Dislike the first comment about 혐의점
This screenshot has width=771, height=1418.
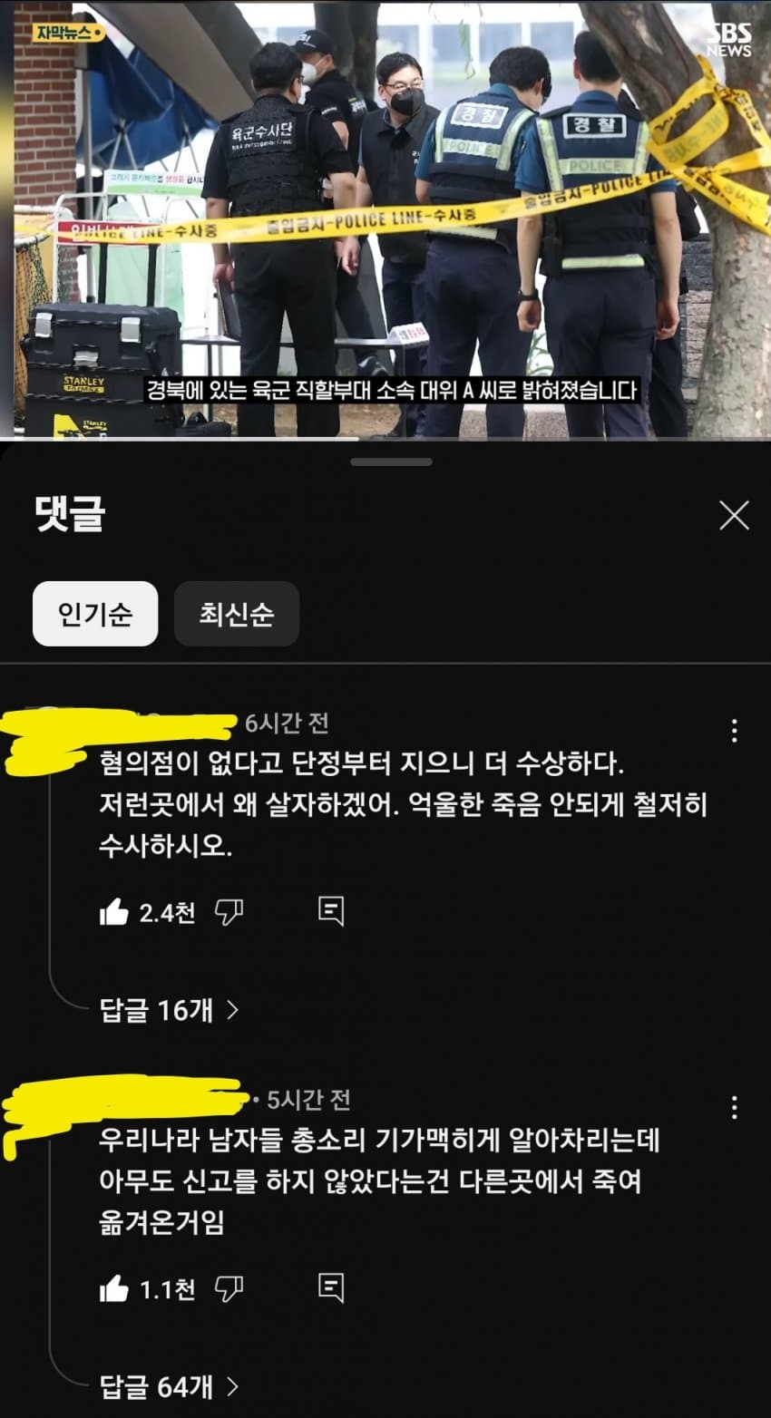point(229,912)
